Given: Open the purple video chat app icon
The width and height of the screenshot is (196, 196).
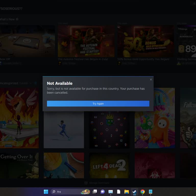Looking at the screenshot, I should coord(103,192).
